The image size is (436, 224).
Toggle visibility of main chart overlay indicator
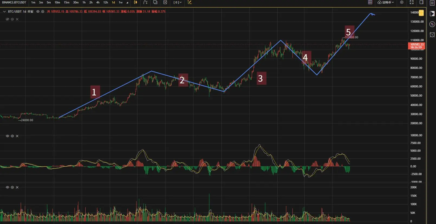tap(7, 19)
